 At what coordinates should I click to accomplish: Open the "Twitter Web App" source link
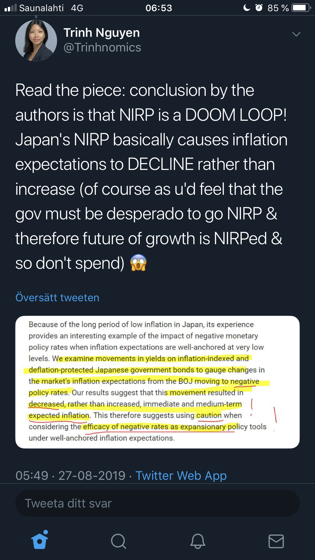pyautogui.click(x=181, y=476)
